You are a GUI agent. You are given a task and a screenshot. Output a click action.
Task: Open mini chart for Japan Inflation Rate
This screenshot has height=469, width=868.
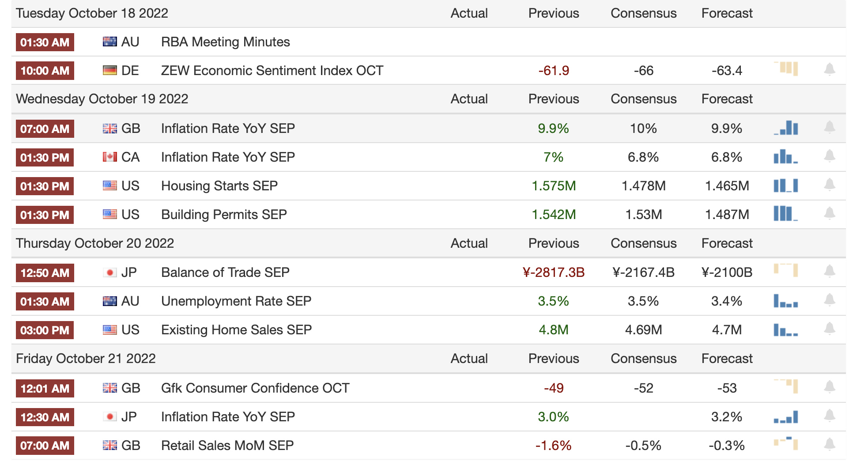click(x=786, y=417)
